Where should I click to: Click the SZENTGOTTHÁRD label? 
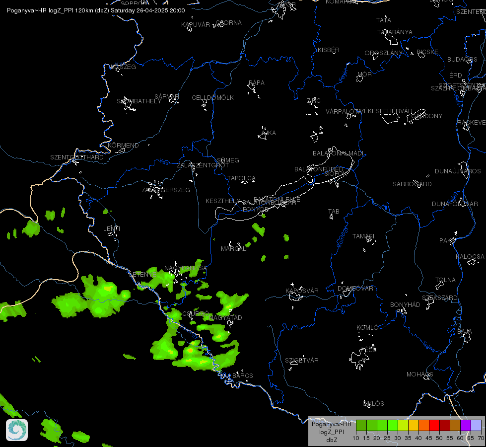coord(77,157)
